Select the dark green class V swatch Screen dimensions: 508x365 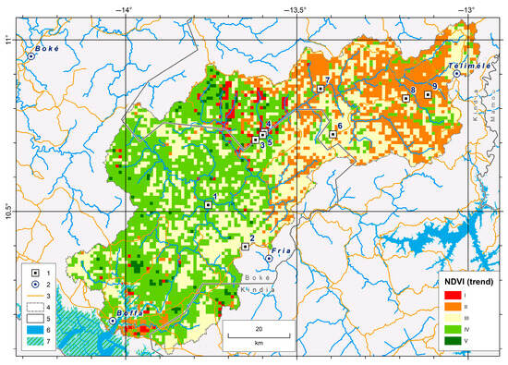tap(453, 341)
